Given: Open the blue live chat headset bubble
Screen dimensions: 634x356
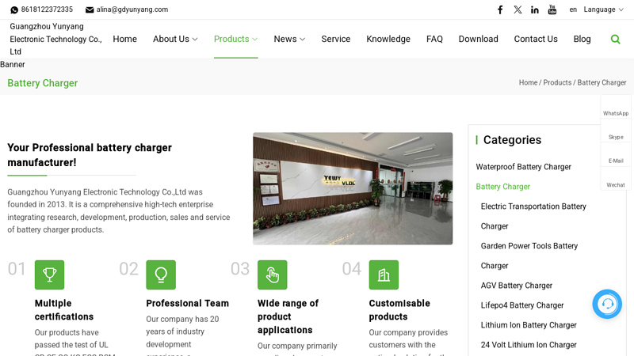Looking at the screenshot, I should (x=607, y=304).
